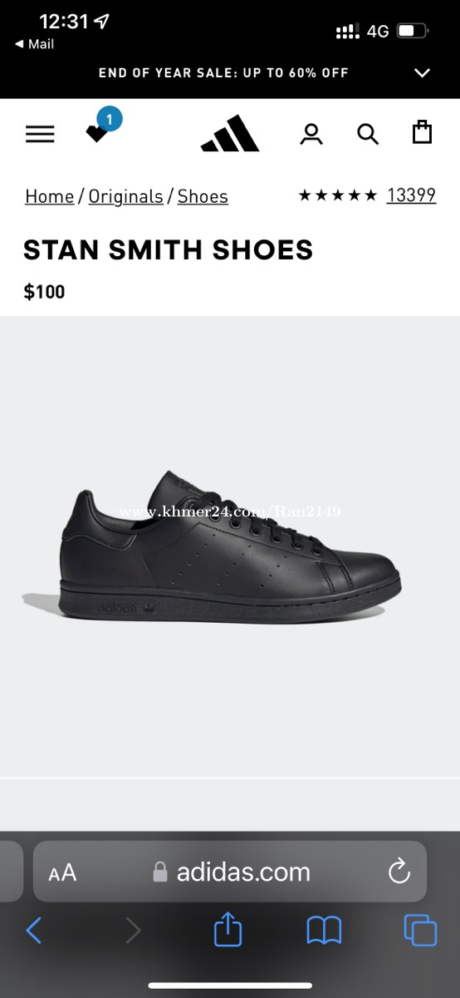This screenshot has height=998, width=460.
Task: Reload the adidas.com page
Action: (399, 872)
